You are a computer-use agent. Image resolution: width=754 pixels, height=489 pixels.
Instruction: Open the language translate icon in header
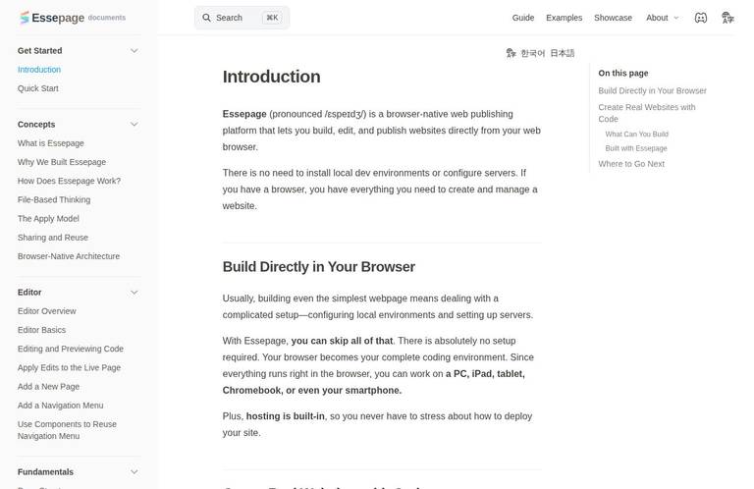(727, 18)
